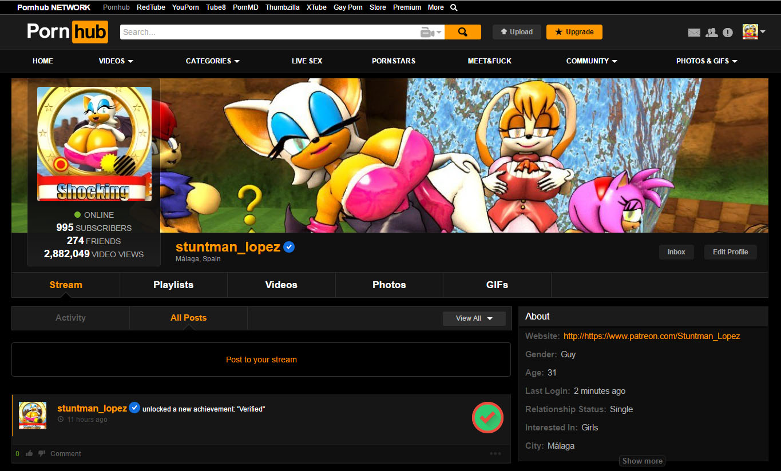Open Premium in the network bar

point(407,7)
